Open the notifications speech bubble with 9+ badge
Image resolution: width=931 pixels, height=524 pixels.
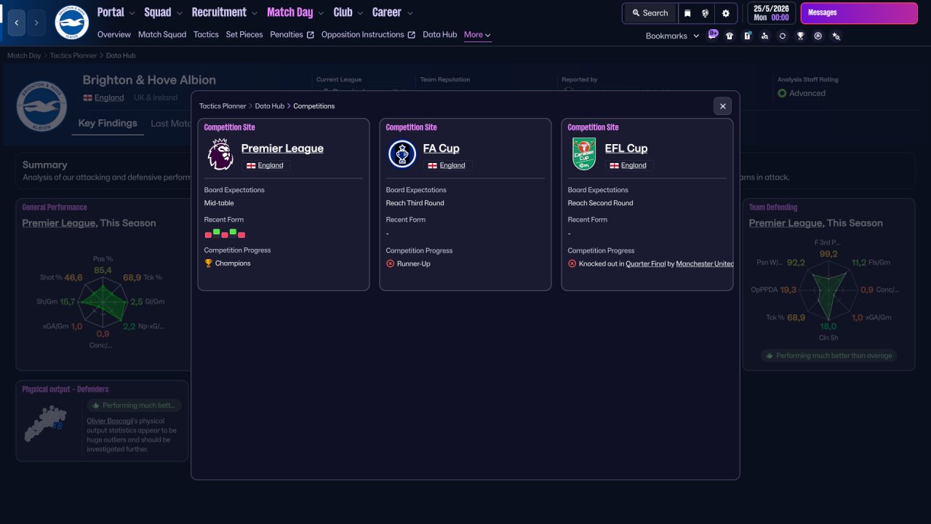pos(713,35)
